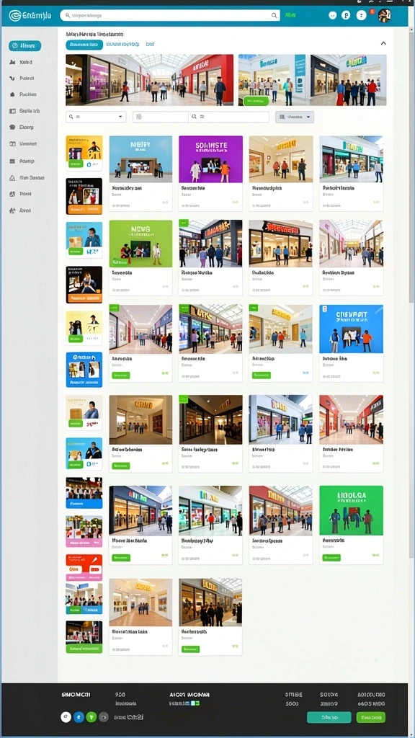Open the first filter dropdown below the banner
415x738 pixels.
pyautogui.click(x=96, y=117)
